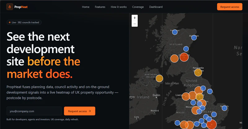
Task: Click the blue marker at Norwich
Action: [x=224, y=108]
